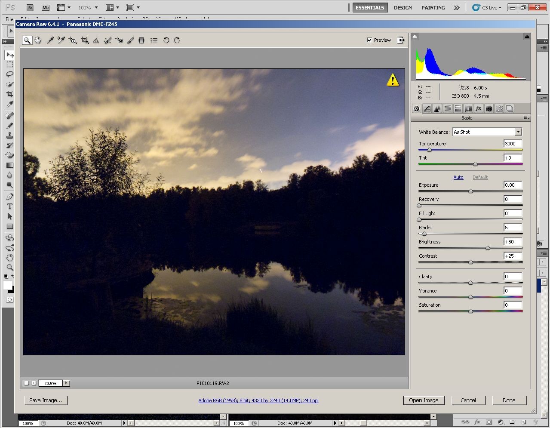Toggle full screen mode icon beside Preview
Image resolution: width=550 pixels, height=428 pixels.
401,40
